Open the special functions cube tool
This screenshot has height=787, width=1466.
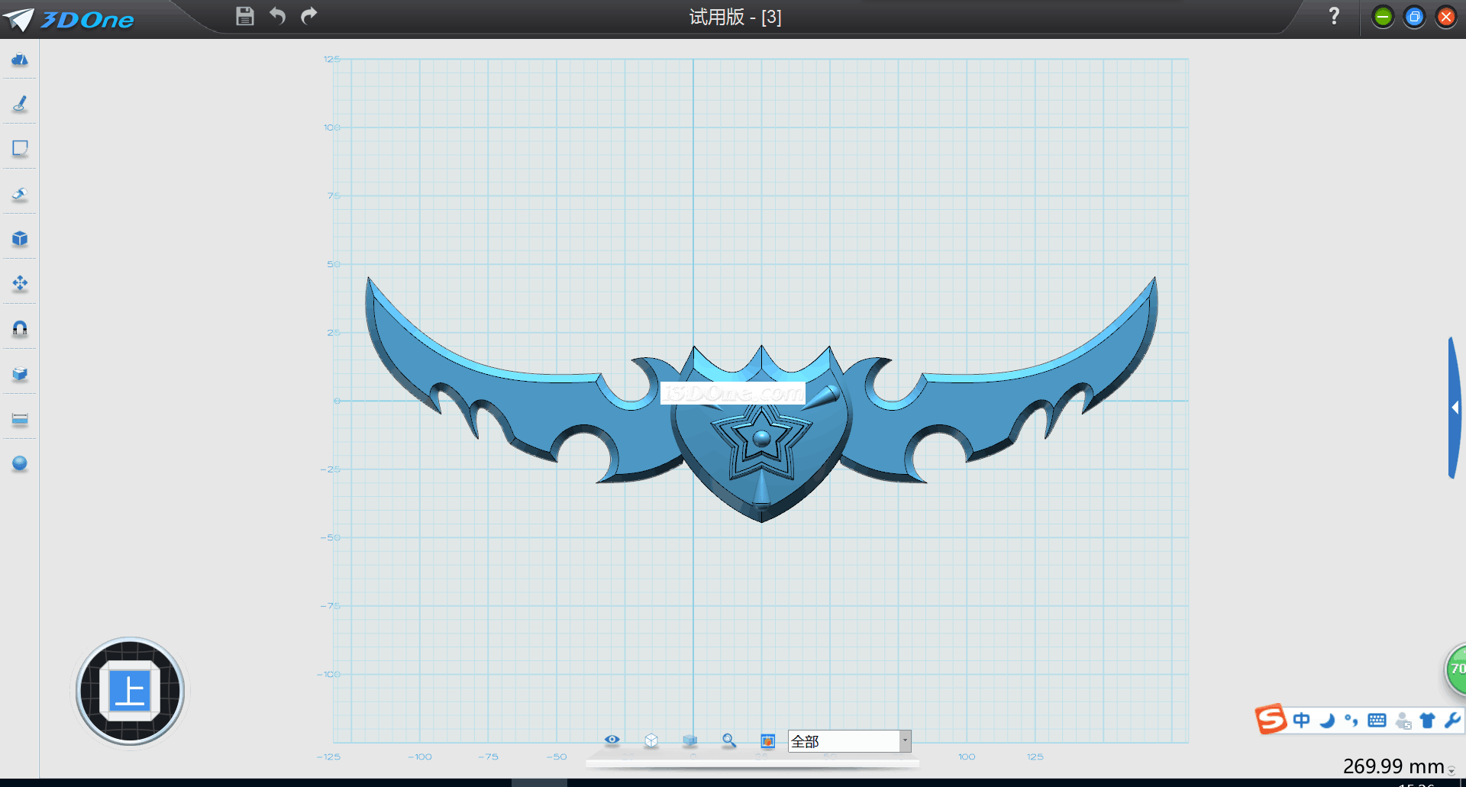(x=20, y=239)
